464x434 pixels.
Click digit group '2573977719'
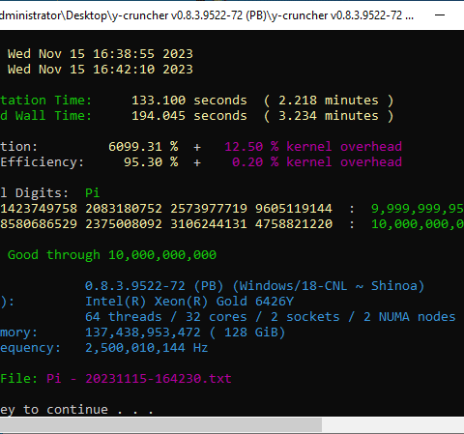point(209,209)
